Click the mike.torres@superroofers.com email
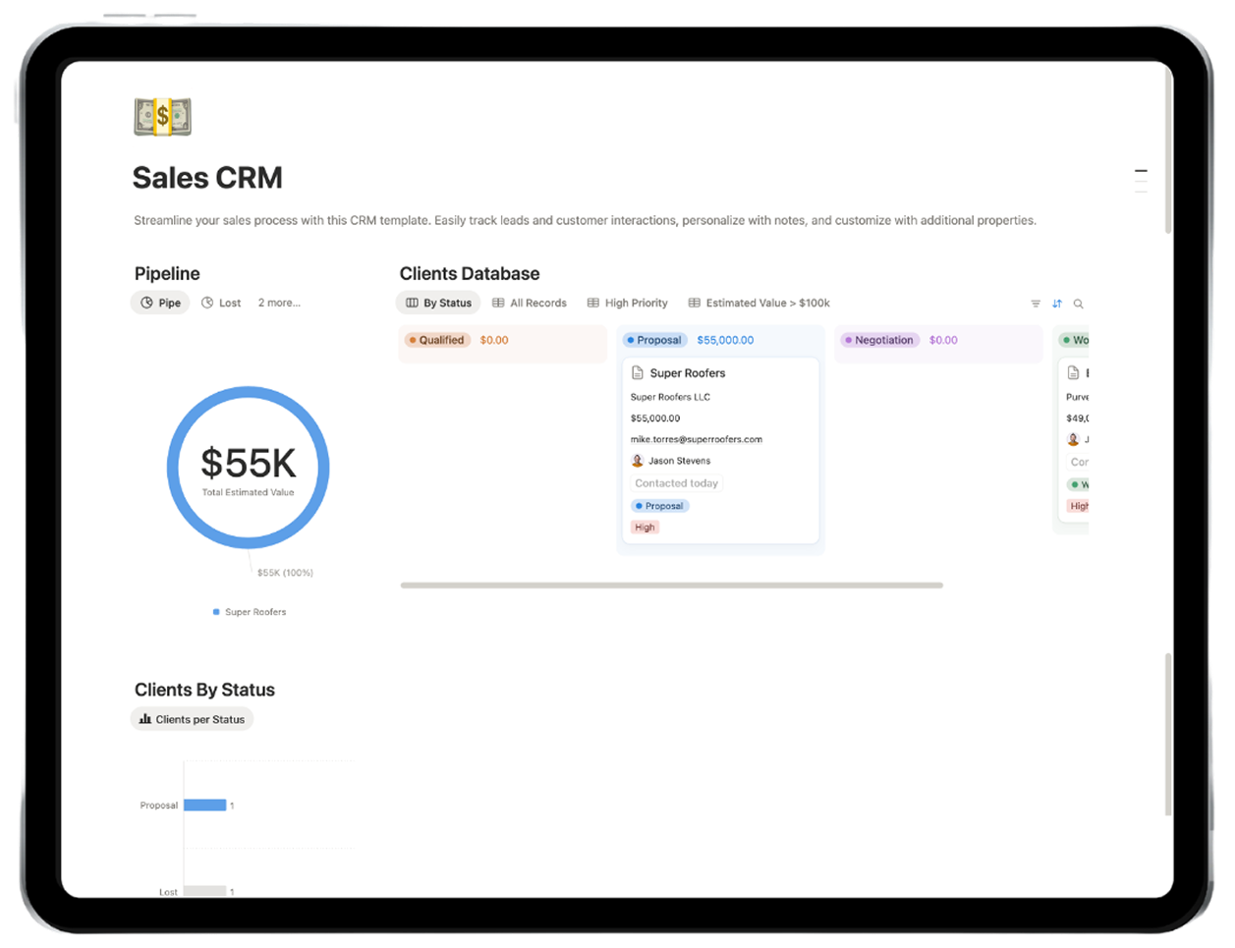The height and width of the screenshot is (948, 1235). (697, 439)
